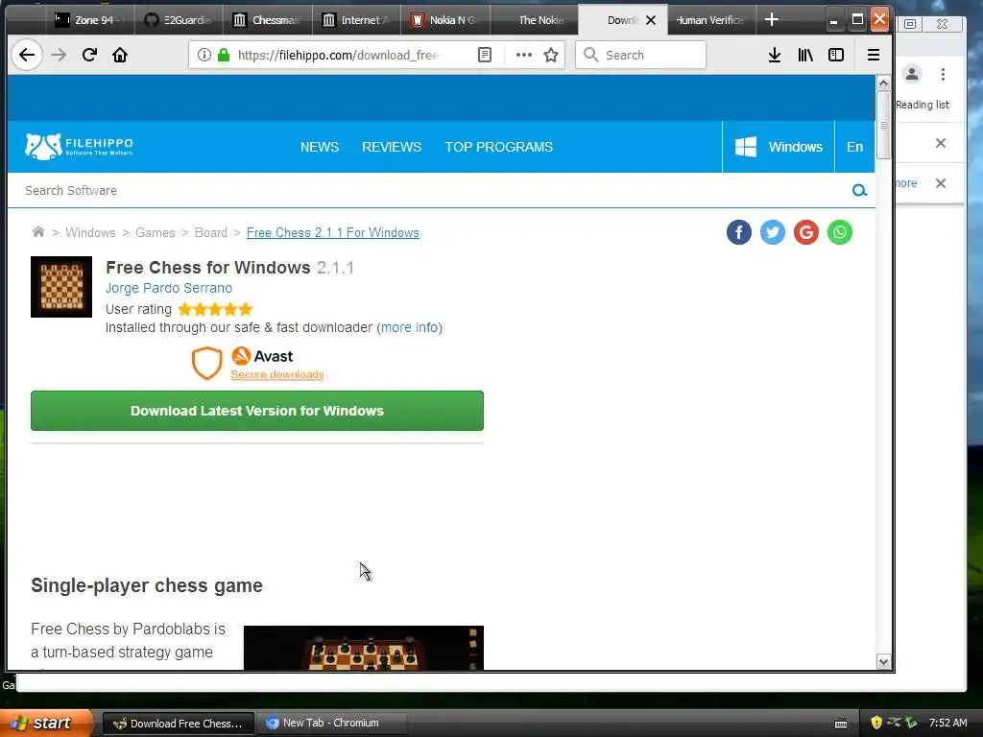Viewport: 983px width, 737px height.
Task: Toggle the sidebar icon in the toolbar
Action: tap(836, 55)
